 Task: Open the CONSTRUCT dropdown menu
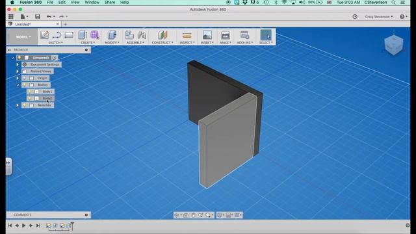(x=162, y=42)
